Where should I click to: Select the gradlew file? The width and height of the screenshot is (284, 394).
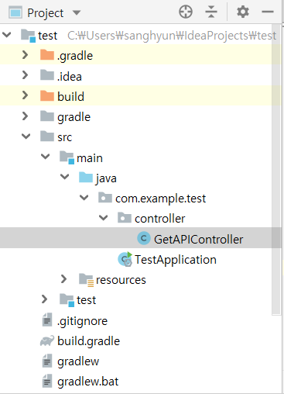coord(78,361)
